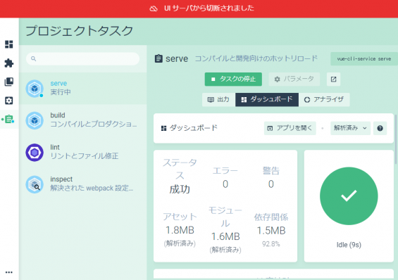Click the モジュール 1.6MB value

(225, 236)
